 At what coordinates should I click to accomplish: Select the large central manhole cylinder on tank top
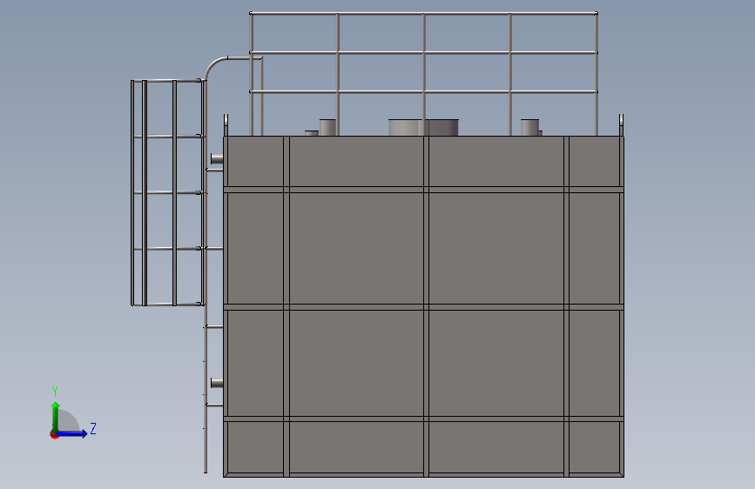pos(423,128)
